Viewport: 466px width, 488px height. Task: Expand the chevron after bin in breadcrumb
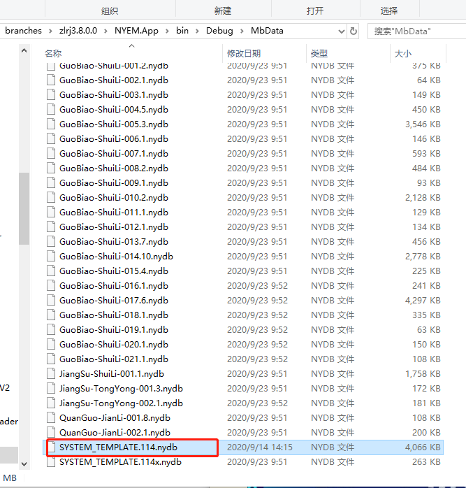click(x=197, y=31)
